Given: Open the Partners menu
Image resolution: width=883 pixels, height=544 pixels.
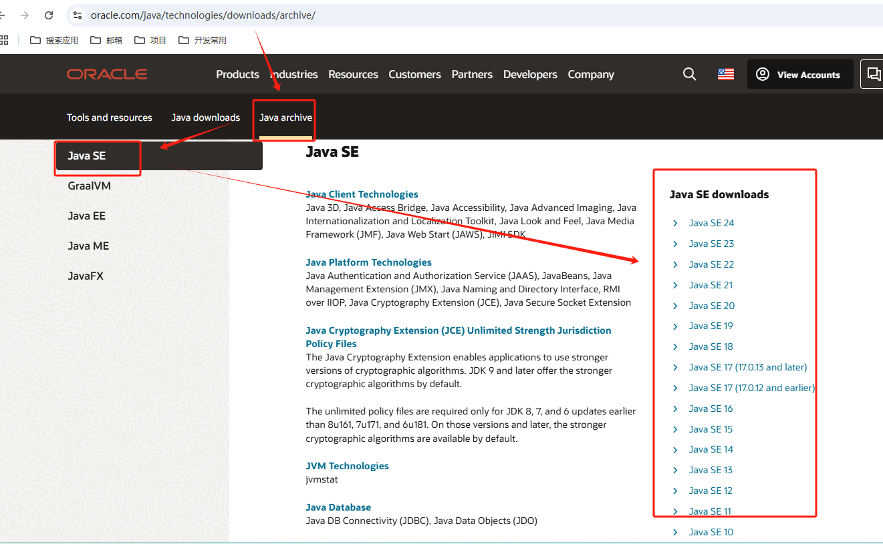Looking at the screenshot, I should [472, 74].
